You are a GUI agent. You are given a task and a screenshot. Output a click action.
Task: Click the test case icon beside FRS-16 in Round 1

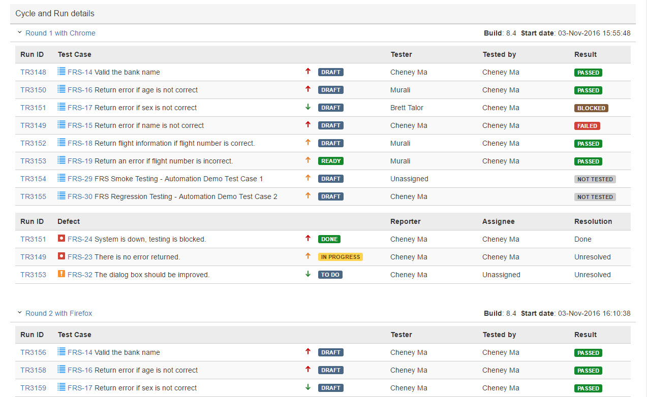[x=61, y=89]
